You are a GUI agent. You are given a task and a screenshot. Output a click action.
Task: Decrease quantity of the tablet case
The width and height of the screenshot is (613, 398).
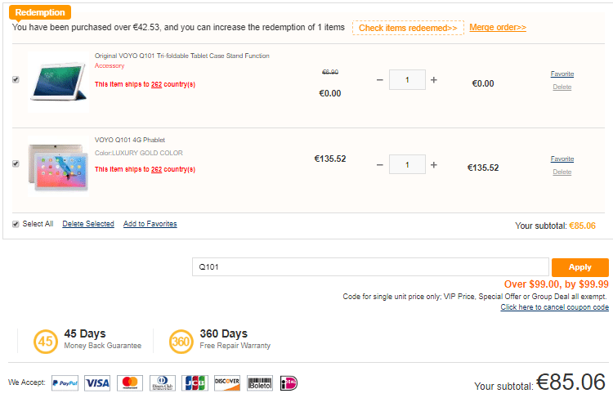click(x=379, y=80)
